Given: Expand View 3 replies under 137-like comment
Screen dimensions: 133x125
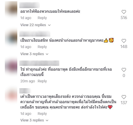Looking at the screenshot, I should pyautogui.click(x=34, y=120).
